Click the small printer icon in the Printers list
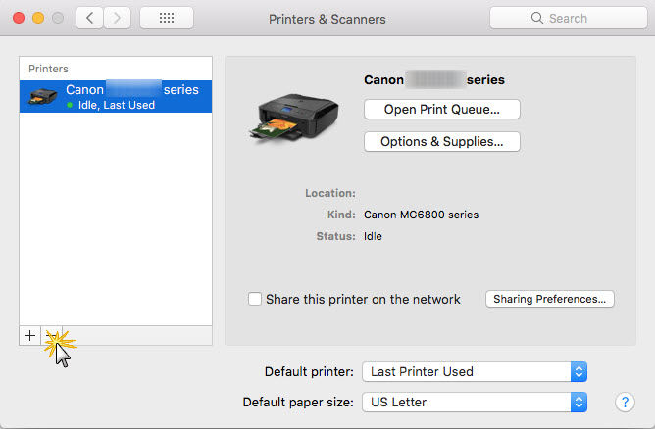Screen dimensions: 655x429 pyautogui.click(x=43, y=96)
